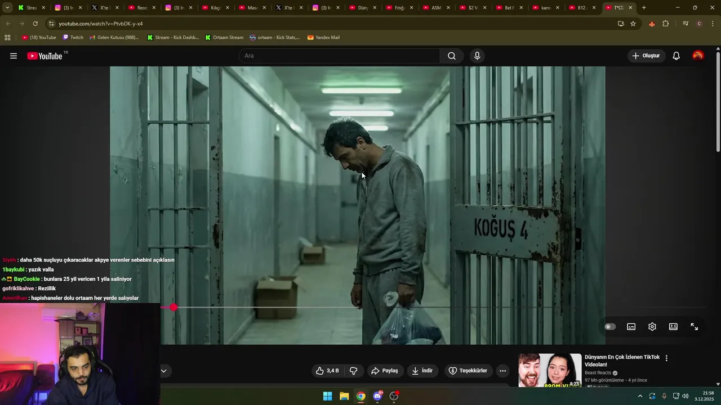721x405 pixels.
Task: Open the Chrome apps grid shortcut
Action: click(x=7, y=38)
